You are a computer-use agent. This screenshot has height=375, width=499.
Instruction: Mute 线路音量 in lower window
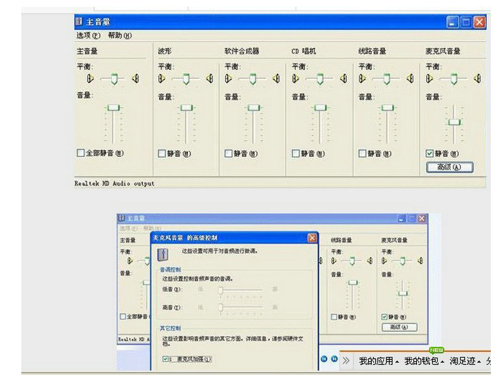point(334,317)
